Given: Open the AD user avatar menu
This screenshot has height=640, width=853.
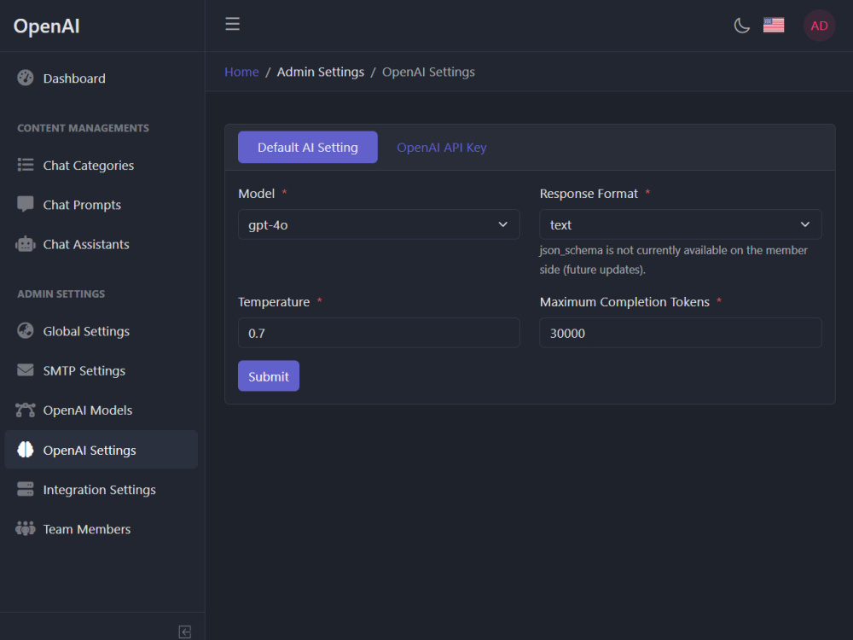Looking at the screenshot, I should click(x=819, y=26).
